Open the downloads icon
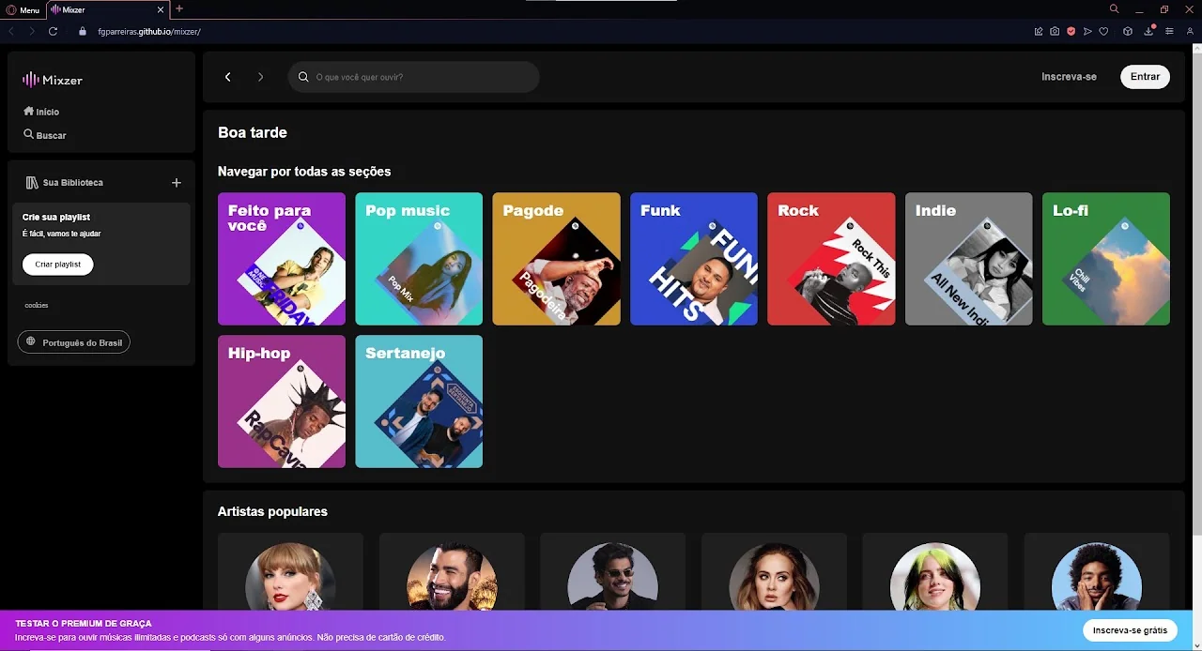 coord(1148,31)
